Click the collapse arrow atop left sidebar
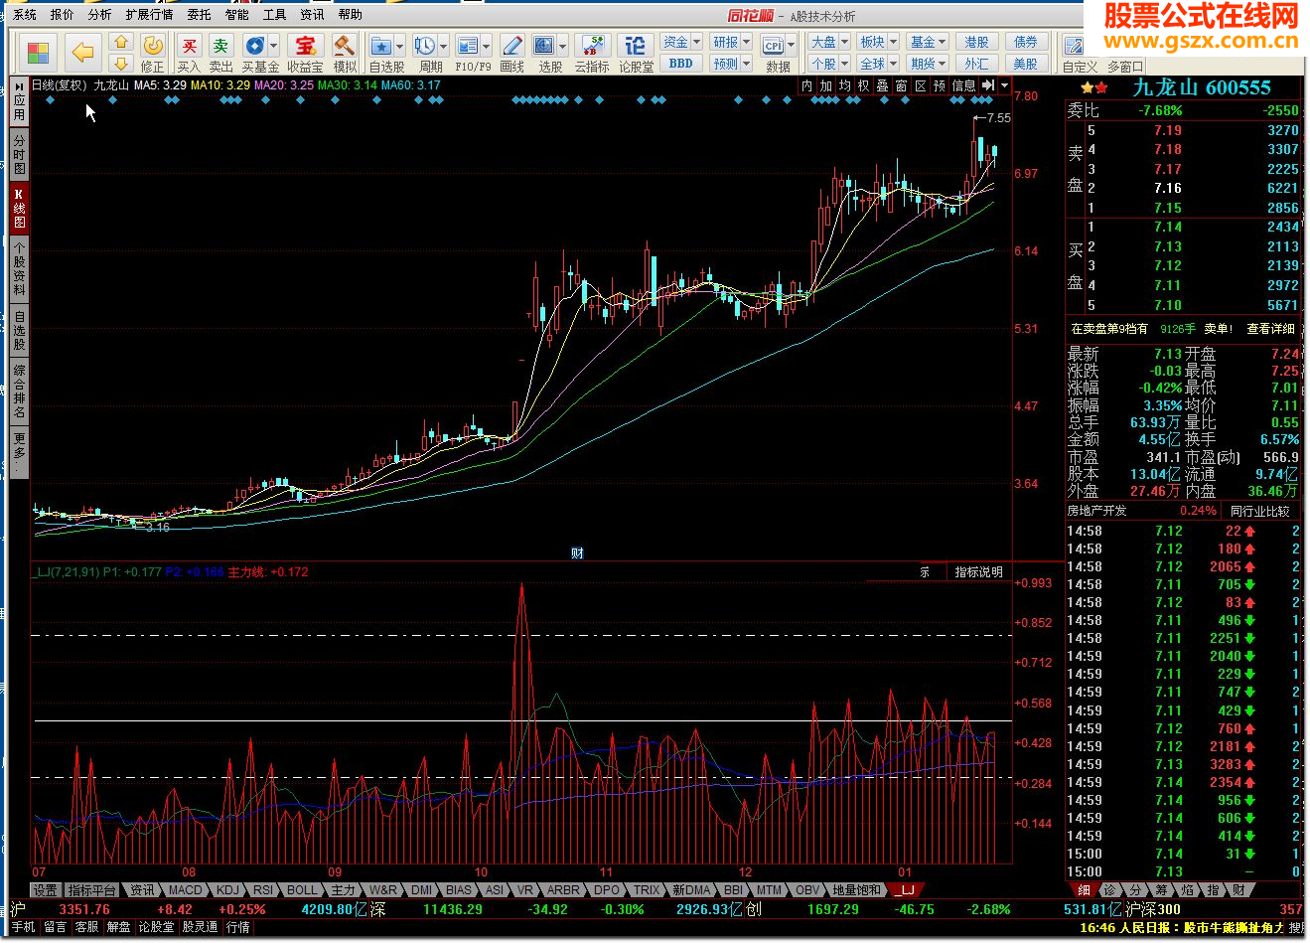Screen dimensions: 1310x943 [x=19, y=86]
